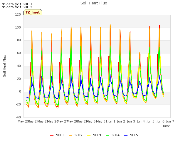Click the TZ_fmet annotation label
Screen dimensions: 188x141
(x=33, y=12)
